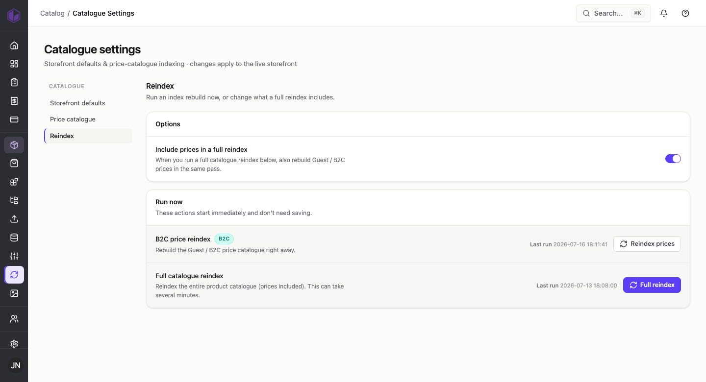Image resolution: width=706 pixels, height=382 pixels.
Task: Click the Catalog breadcrumb link
Action: click(52, 13)
